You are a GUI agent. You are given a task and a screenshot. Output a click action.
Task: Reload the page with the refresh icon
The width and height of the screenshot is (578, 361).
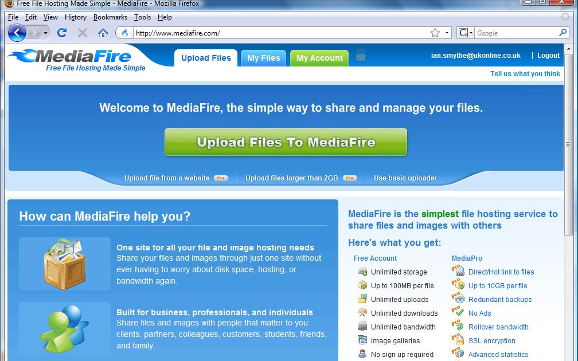pos(62,33)
